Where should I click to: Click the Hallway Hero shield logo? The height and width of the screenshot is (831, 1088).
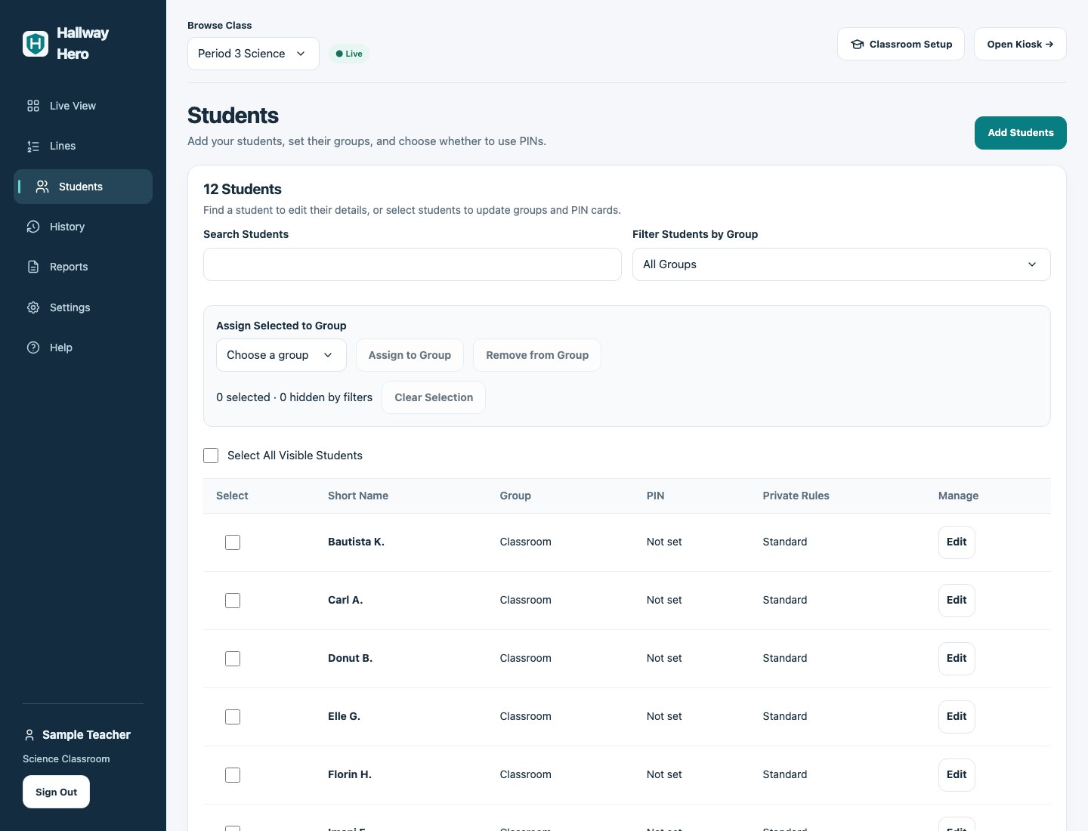36,44
